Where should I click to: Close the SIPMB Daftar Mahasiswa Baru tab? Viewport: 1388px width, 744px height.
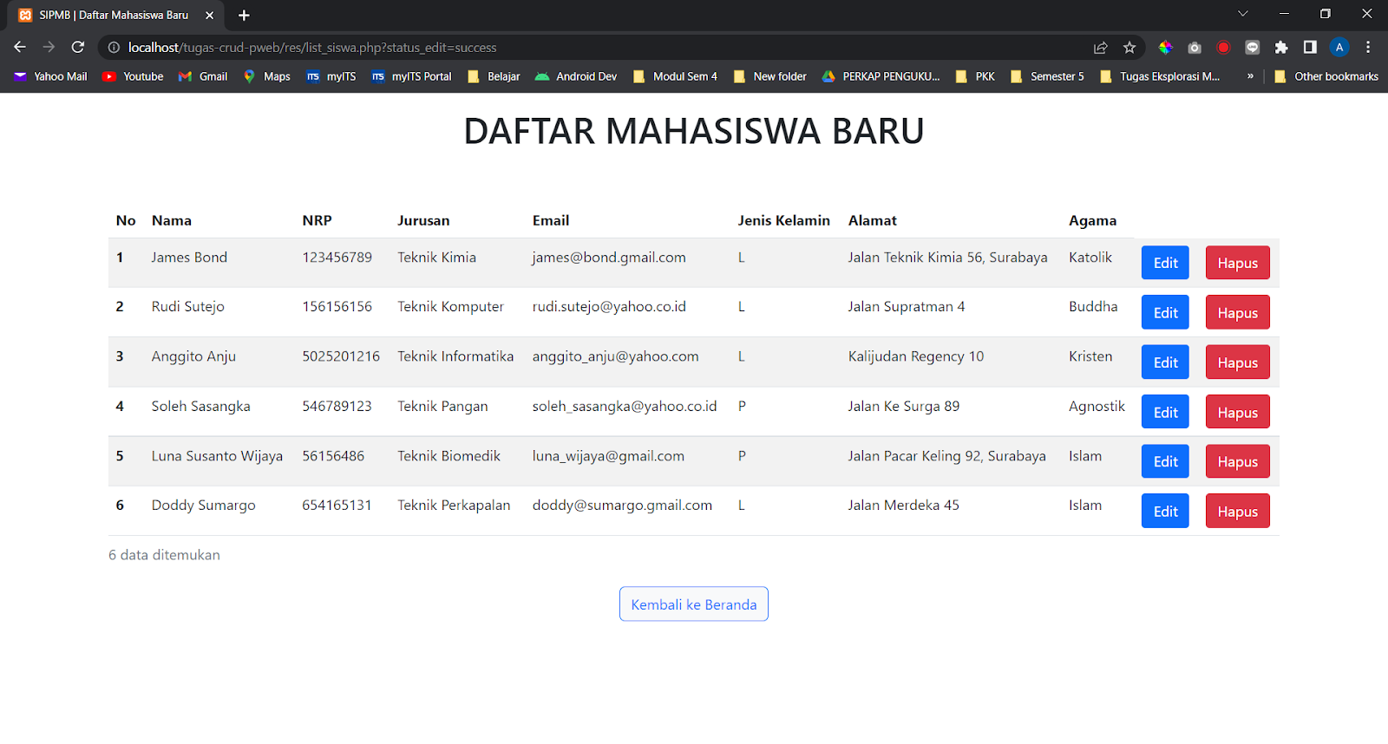pos(209,16)
